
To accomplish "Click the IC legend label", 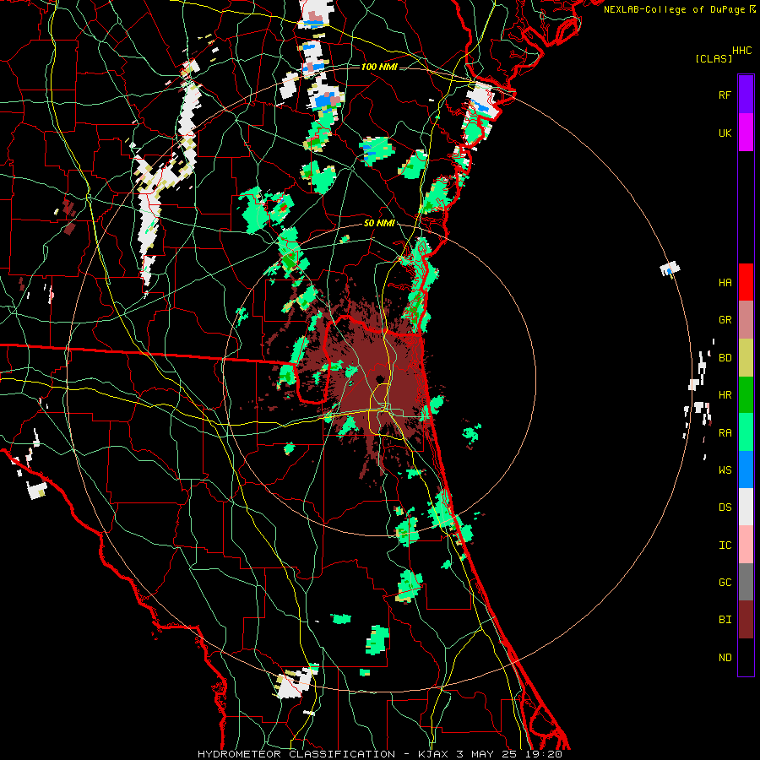I will (725, 546).
